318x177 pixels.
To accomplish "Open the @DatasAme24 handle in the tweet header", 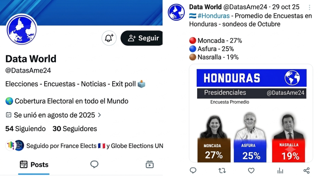I will [245, 7].
